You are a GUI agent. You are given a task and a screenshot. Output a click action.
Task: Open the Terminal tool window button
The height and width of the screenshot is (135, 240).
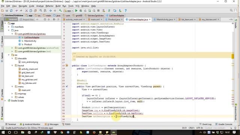pos(10,124)
